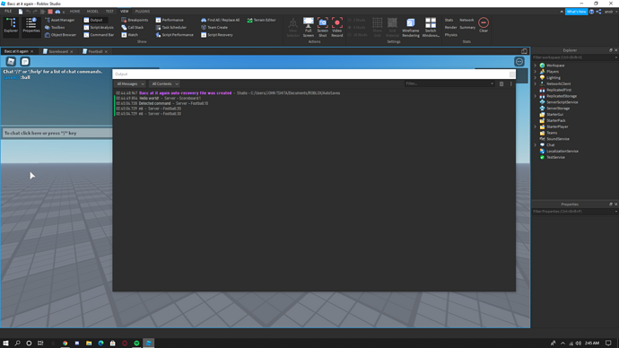Image resolution: width=619 pixels, height=348 pixels.
Task: Expand the Chat tree node
Action: pyautogui.click(x=536, y=144)
